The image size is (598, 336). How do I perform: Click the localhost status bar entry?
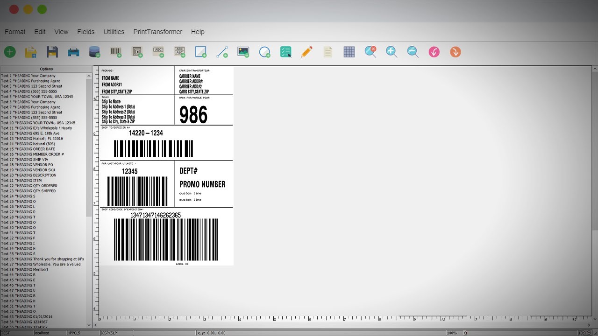pyautogui.click(x=50, y=333)
